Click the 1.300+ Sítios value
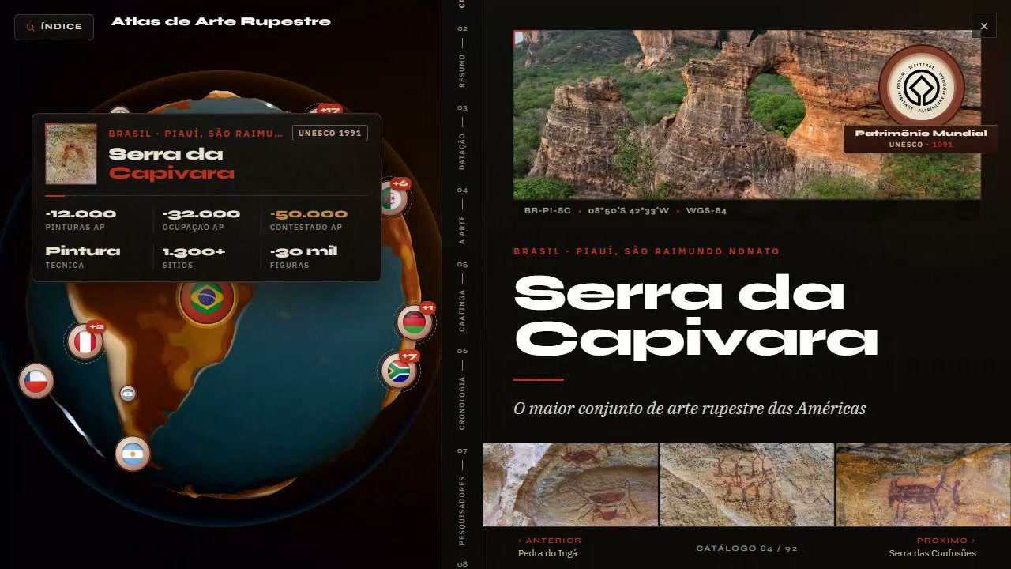Image resolution: width=1011 pixels, height=569 pixels. pos(194,251)
